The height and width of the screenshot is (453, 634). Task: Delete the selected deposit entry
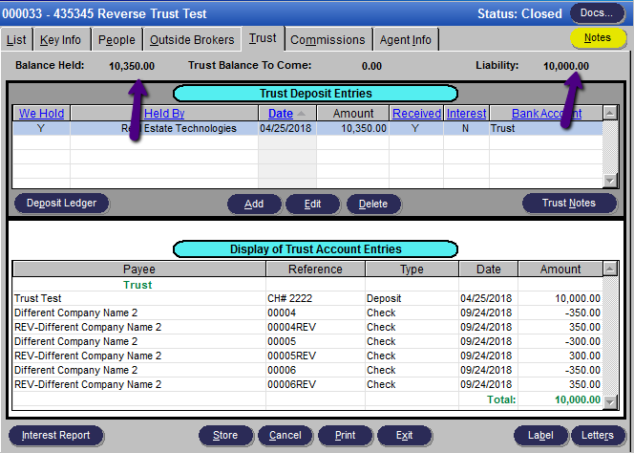373,204
